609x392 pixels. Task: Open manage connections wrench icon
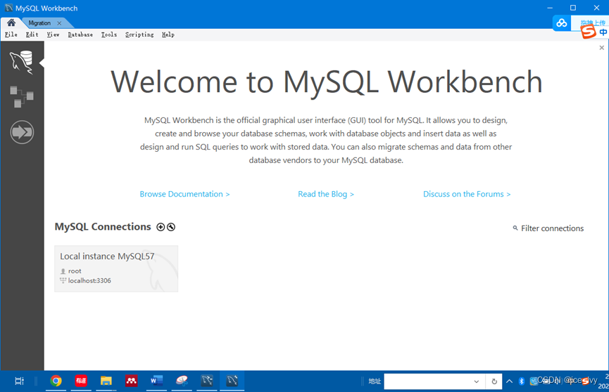(171, 227)
